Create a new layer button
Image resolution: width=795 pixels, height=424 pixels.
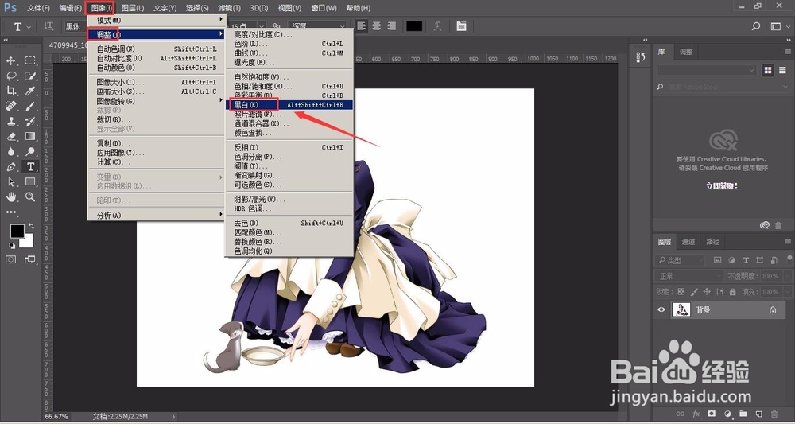click(758, 414)
